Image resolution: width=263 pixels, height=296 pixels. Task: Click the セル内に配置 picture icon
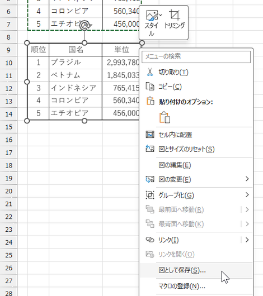click(150, 135)
